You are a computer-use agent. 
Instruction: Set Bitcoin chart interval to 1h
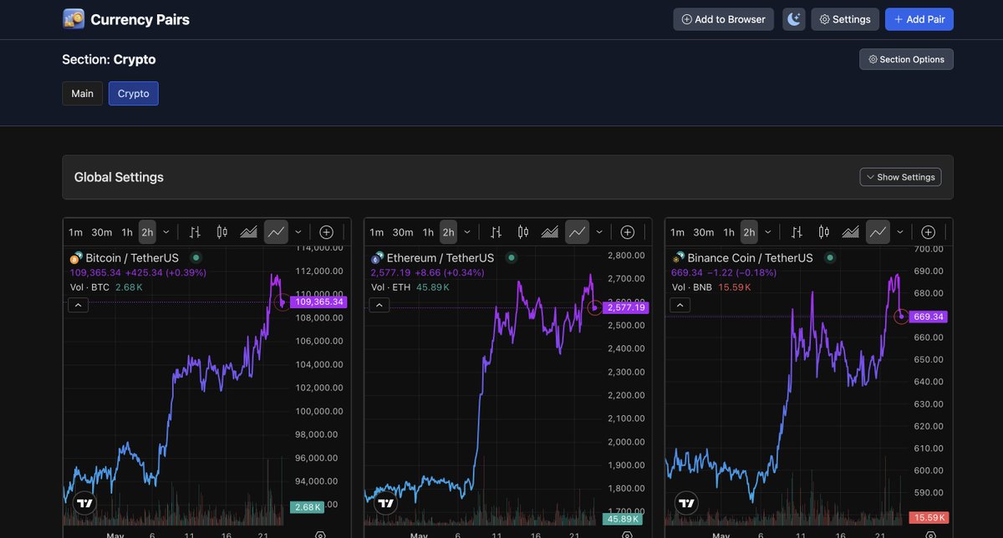click(127, 232)
